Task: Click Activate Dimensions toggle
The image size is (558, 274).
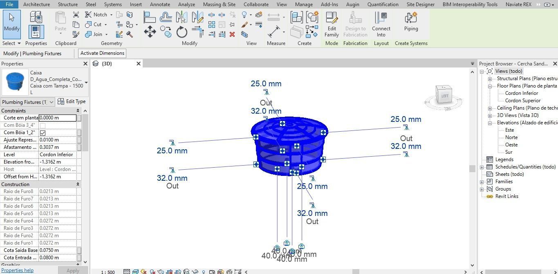Action: pos(102,53)
